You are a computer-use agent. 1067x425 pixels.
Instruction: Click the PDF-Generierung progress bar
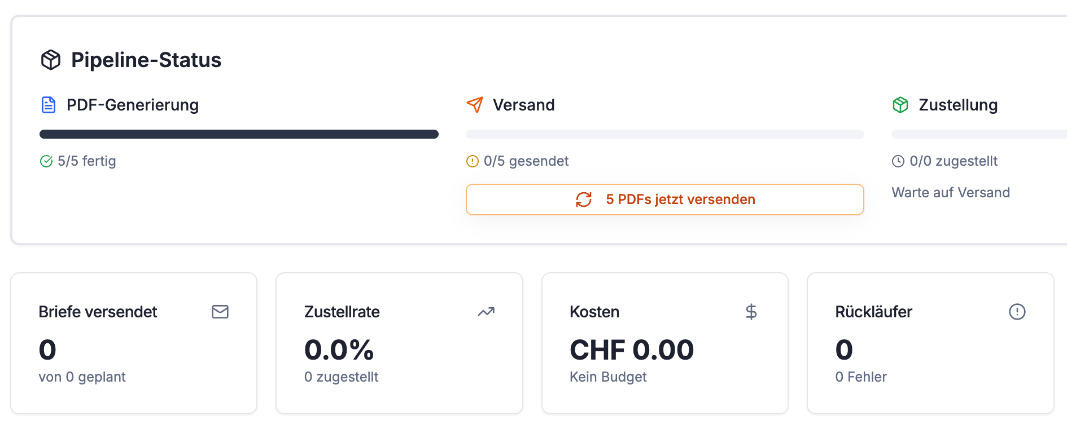(239, 134)
